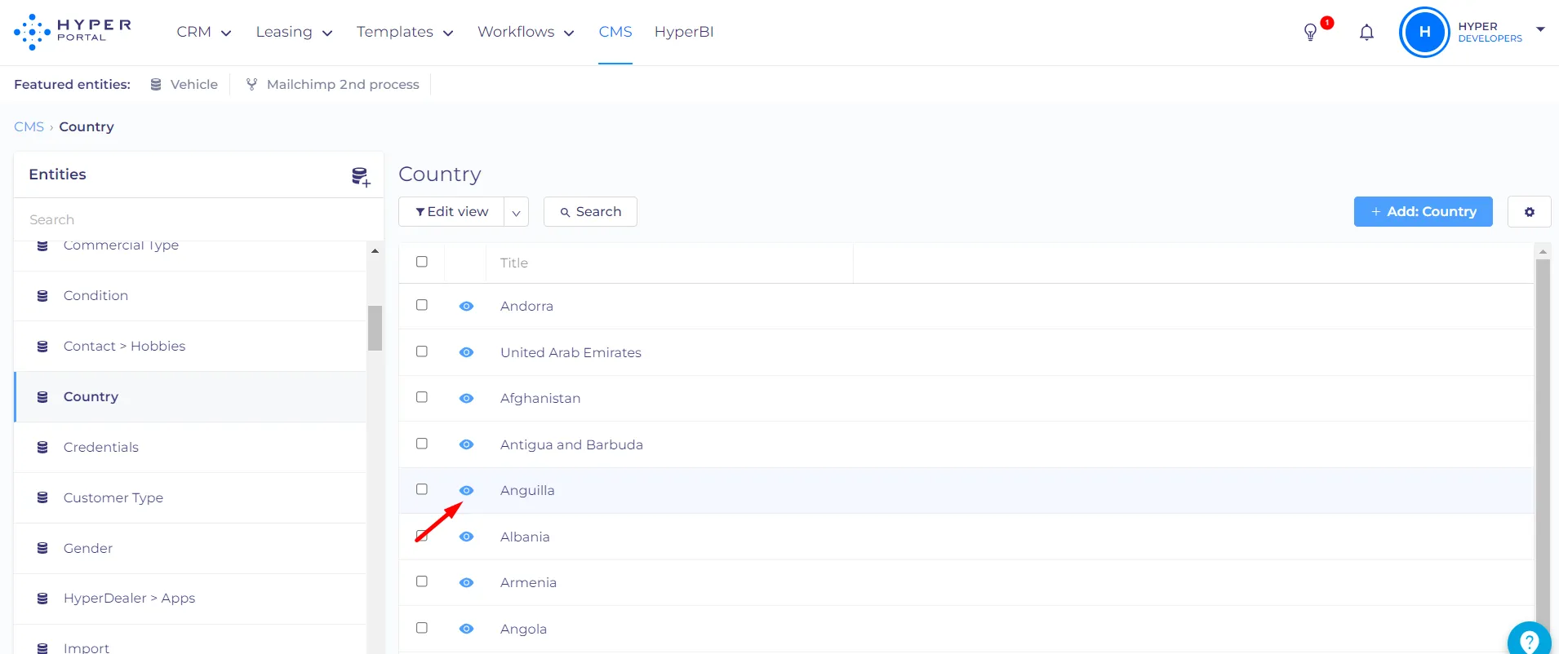
Task: View the Armenia record eye icon
Action: coord(466,582)
